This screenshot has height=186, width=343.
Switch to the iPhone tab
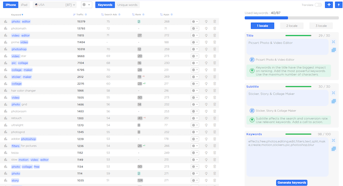click(11, 5)
